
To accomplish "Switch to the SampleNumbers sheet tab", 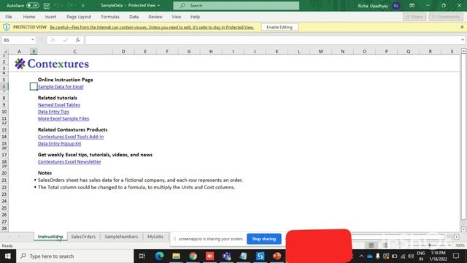I will 121,237.
